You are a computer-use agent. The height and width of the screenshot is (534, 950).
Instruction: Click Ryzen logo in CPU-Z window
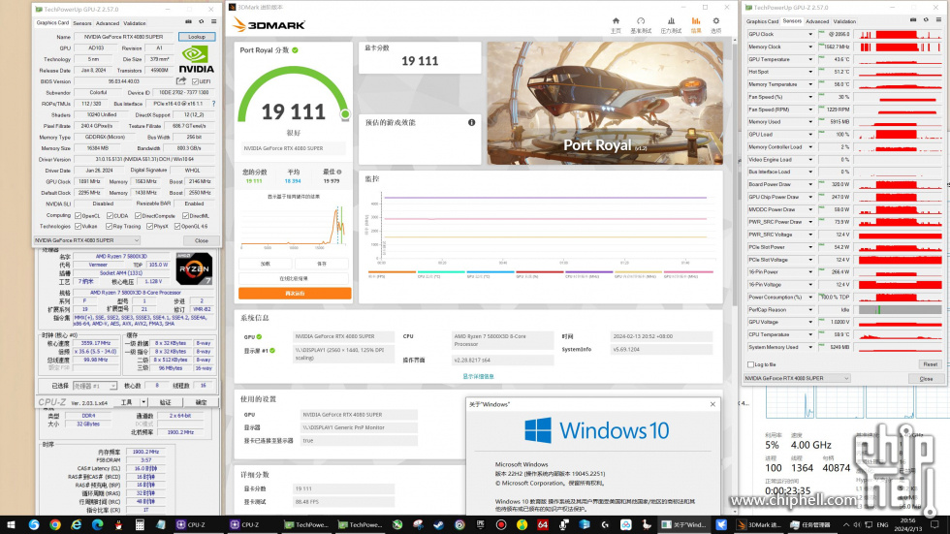[x=194, y=268]
